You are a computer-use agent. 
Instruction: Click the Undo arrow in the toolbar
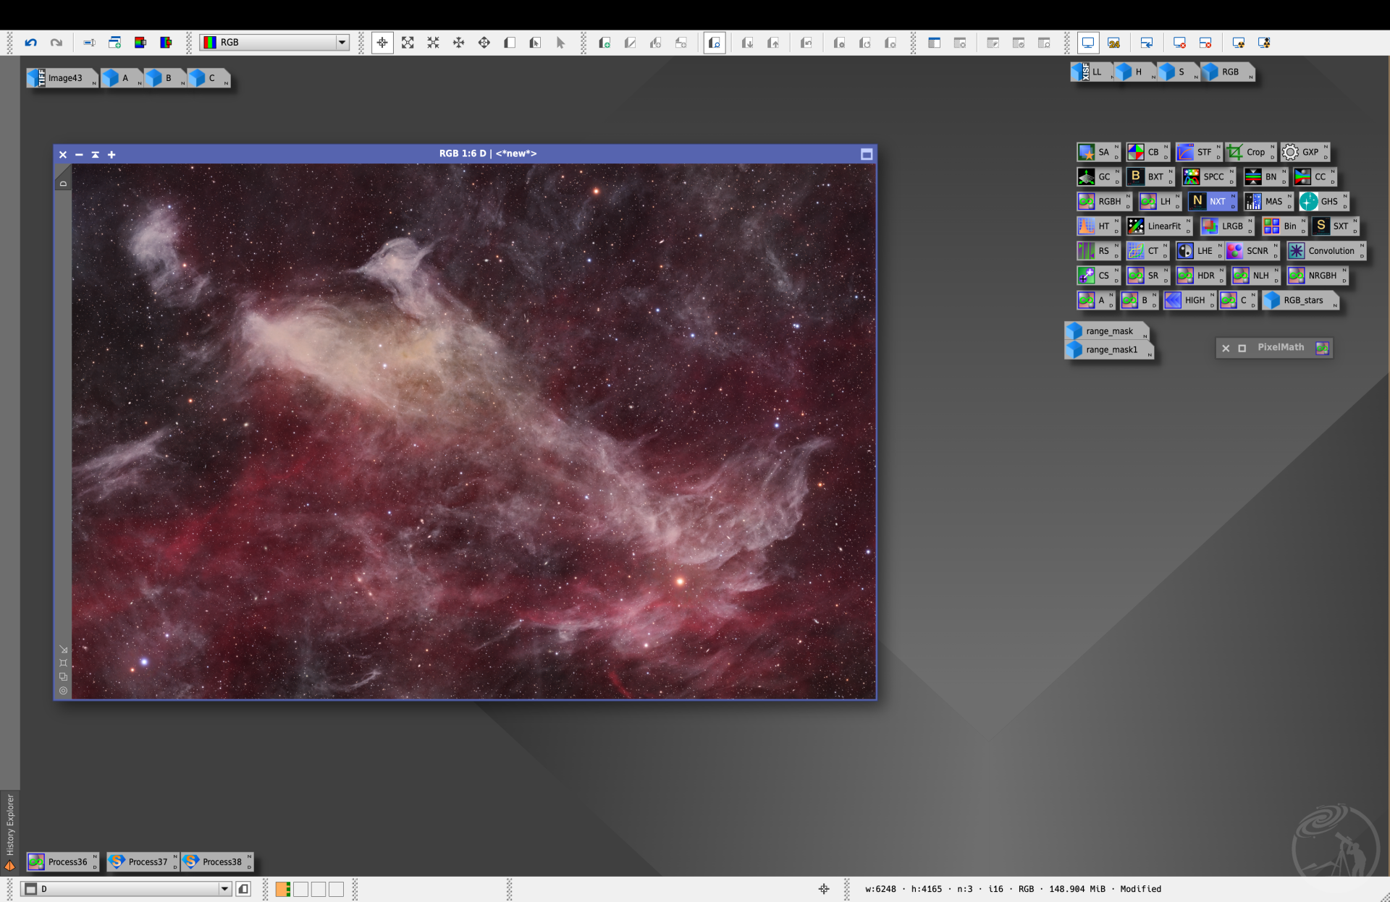[x=30, y=43]
